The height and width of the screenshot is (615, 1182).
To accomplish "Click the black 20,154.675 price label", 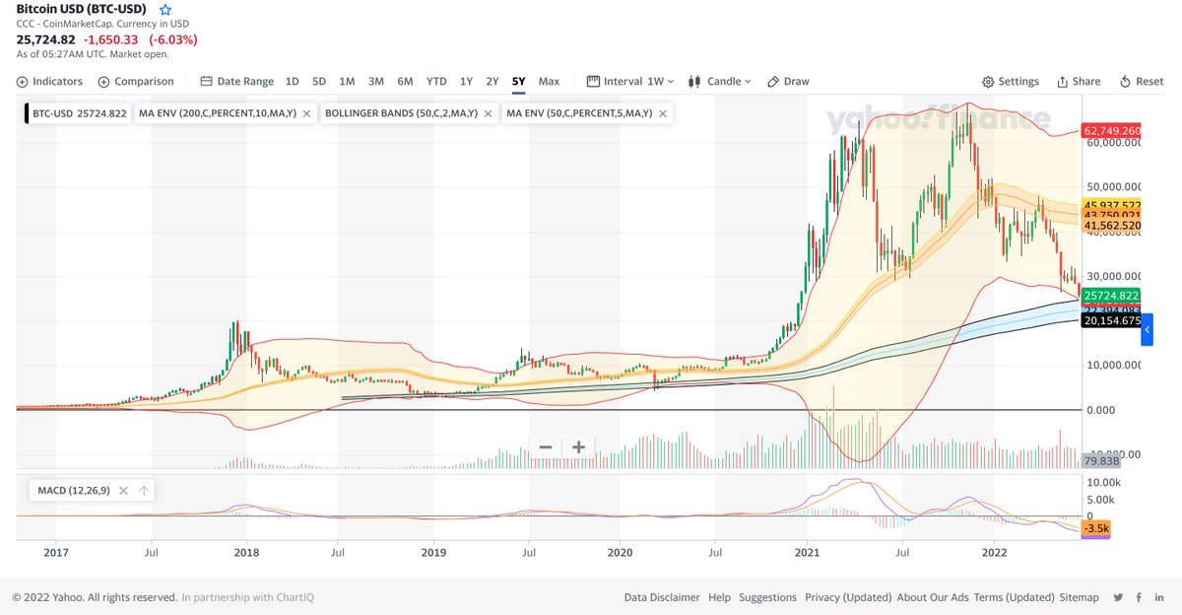I will 1111,320.
